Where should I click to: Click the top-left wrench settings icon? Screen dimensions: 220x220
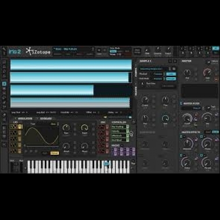[4, 49]
